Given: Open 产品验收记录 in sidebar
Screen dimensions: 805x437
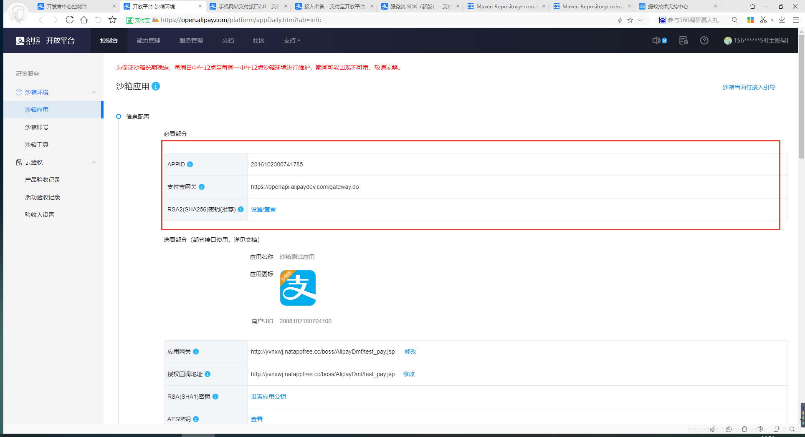Looking at the screenshot, I should click(x=43, y=180).
